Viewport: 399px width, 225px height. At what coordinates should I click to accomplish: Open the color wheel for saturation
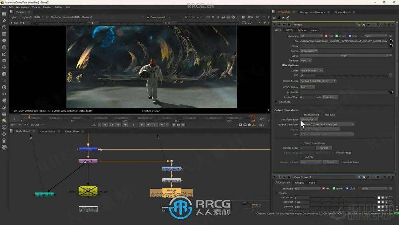[x=382, y=198]
